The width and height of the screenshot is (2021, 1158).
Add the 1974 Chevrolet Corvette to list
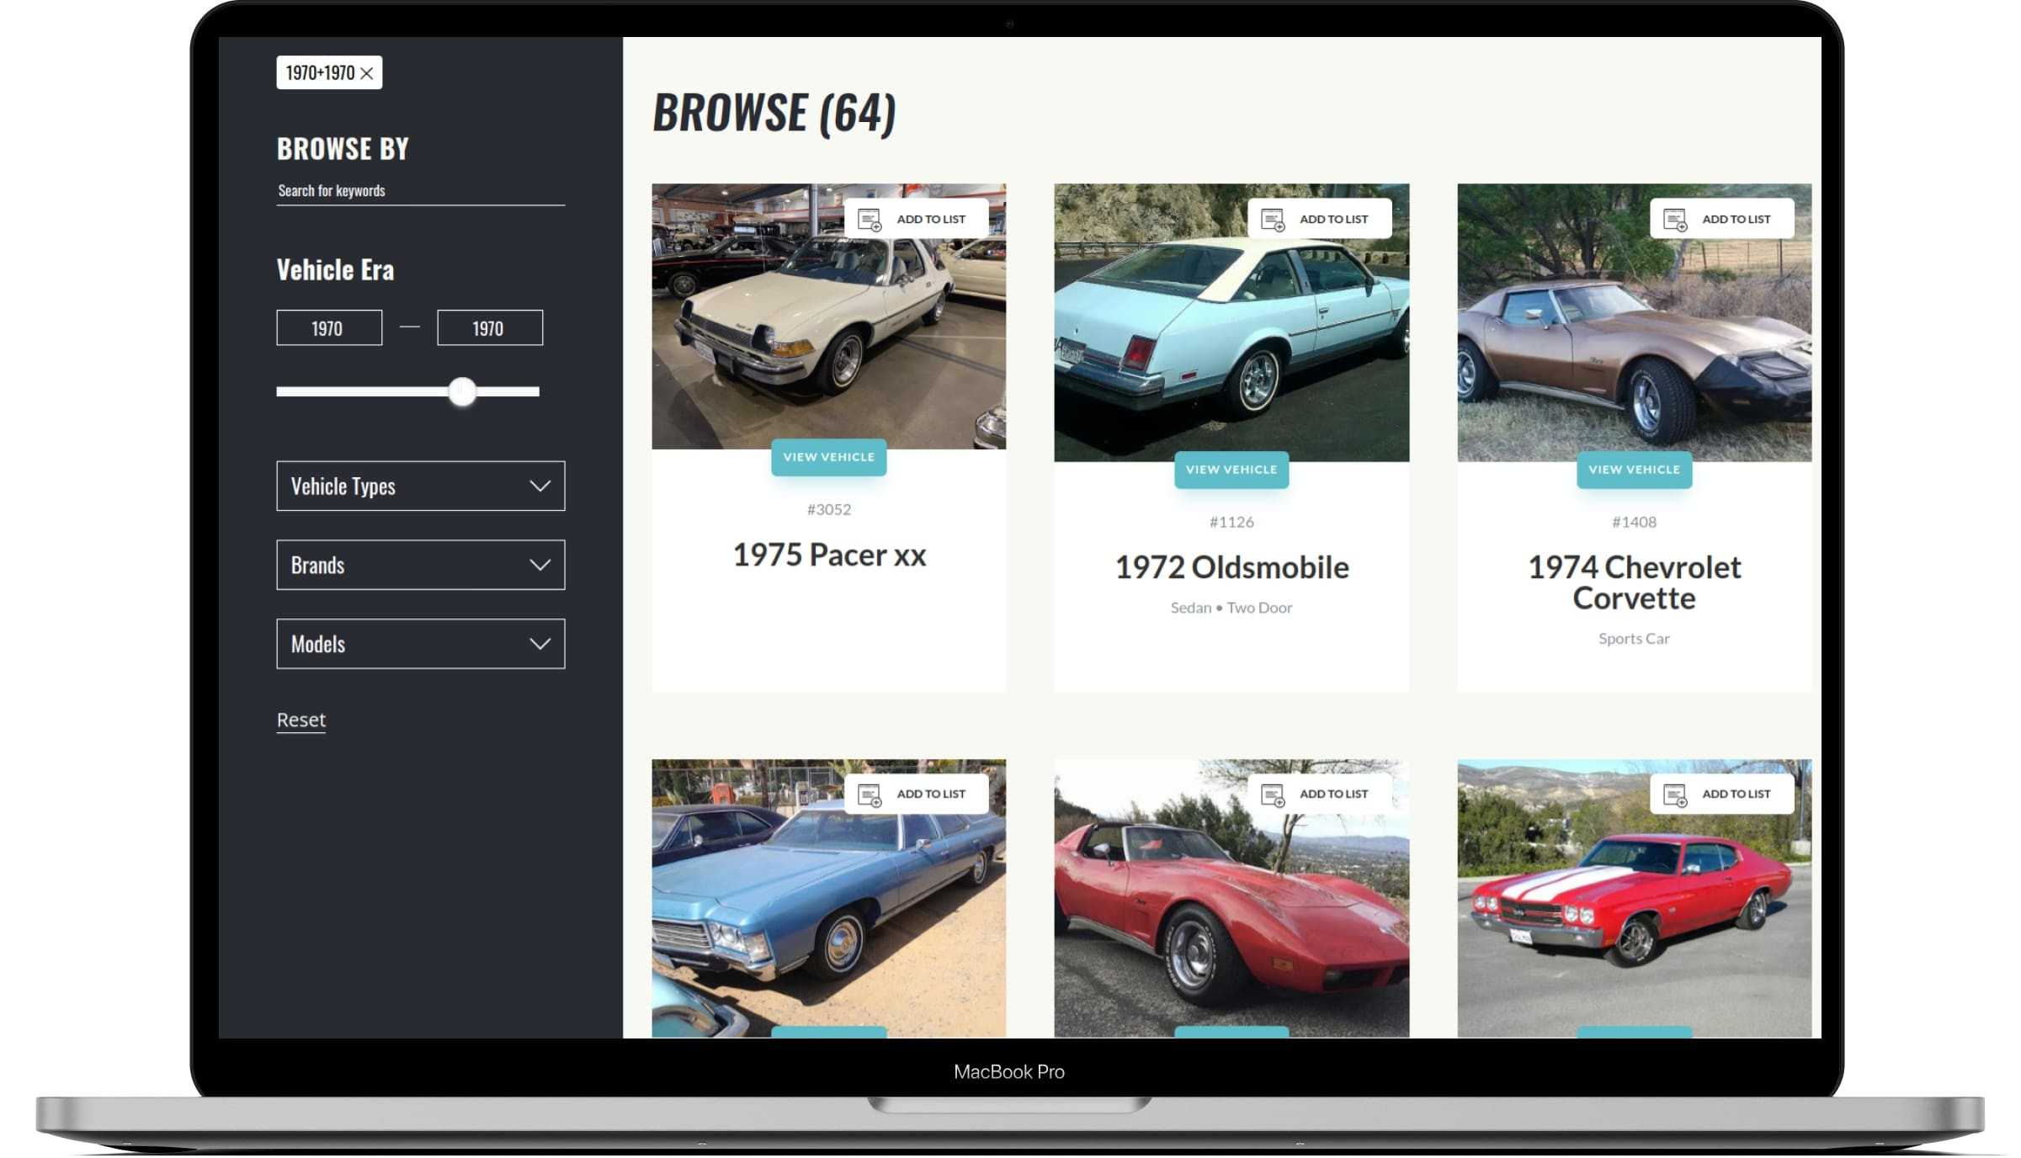(x=1721, y=219)
